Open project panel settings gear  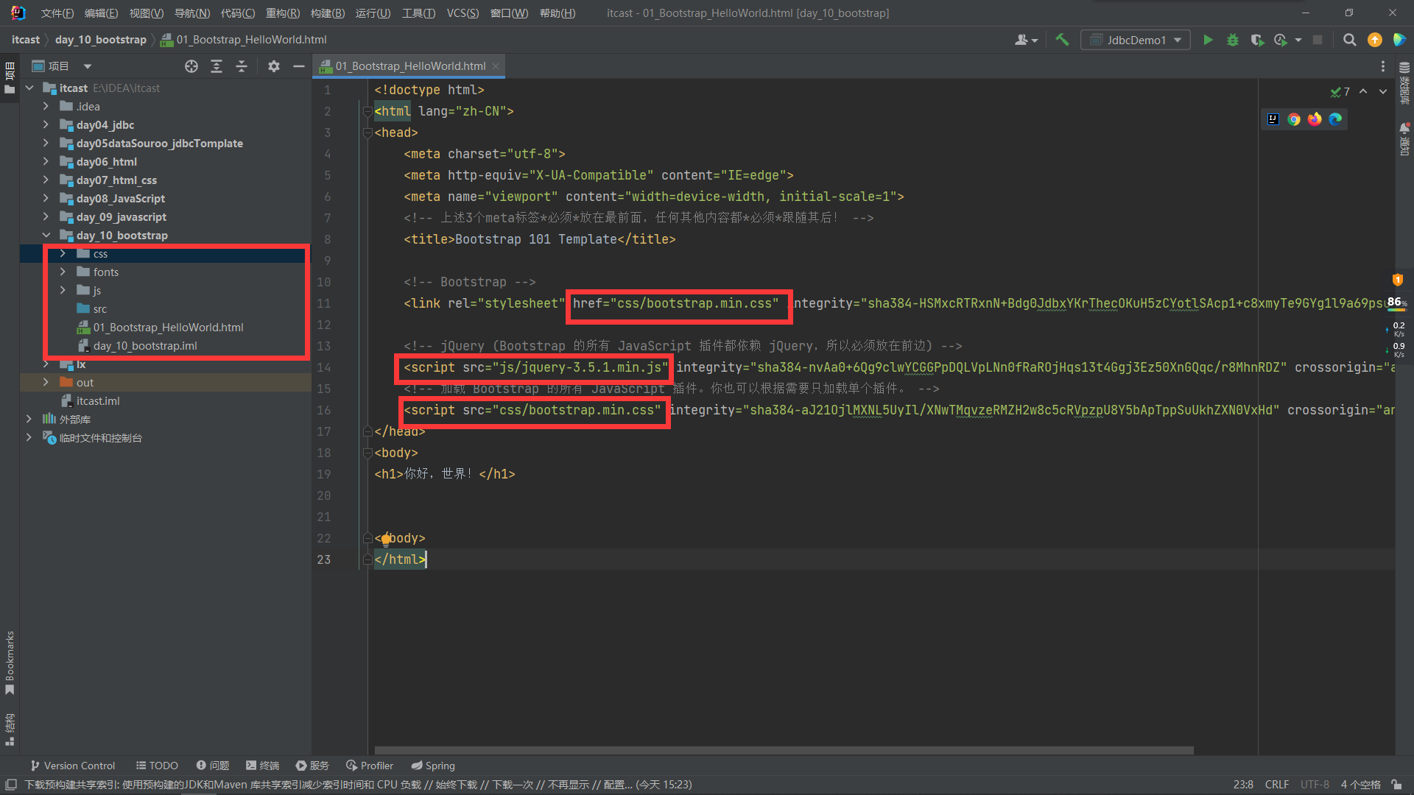[x=274, y=66]
